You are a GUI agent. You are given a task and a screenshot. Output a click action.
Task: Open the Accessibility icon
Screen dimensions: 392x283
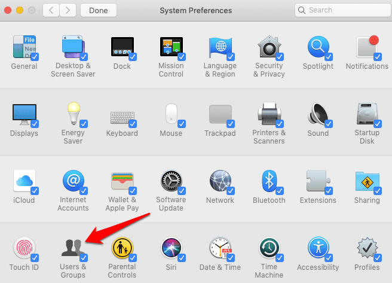pos(318,248)
